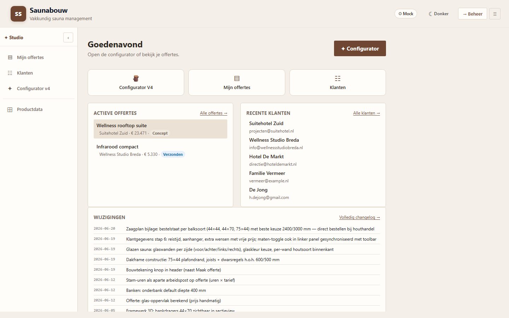Image resolution: width=509 pixels, height=318 pixels.
Task: Go to Beheer via header button
Action: click(473, 14)
